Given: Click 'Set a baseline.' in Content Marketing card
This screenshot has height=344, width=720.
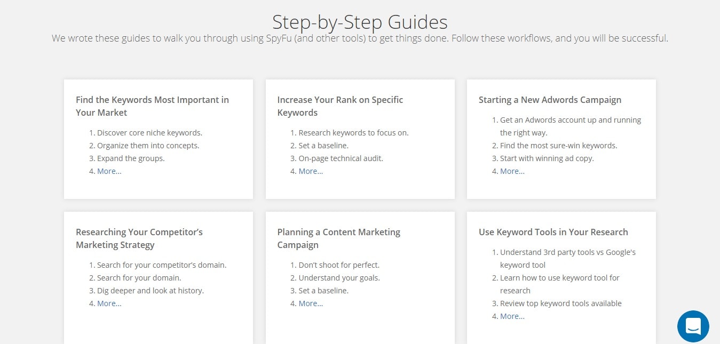Looking at the screenshot, I should click(x=323, y=291).
